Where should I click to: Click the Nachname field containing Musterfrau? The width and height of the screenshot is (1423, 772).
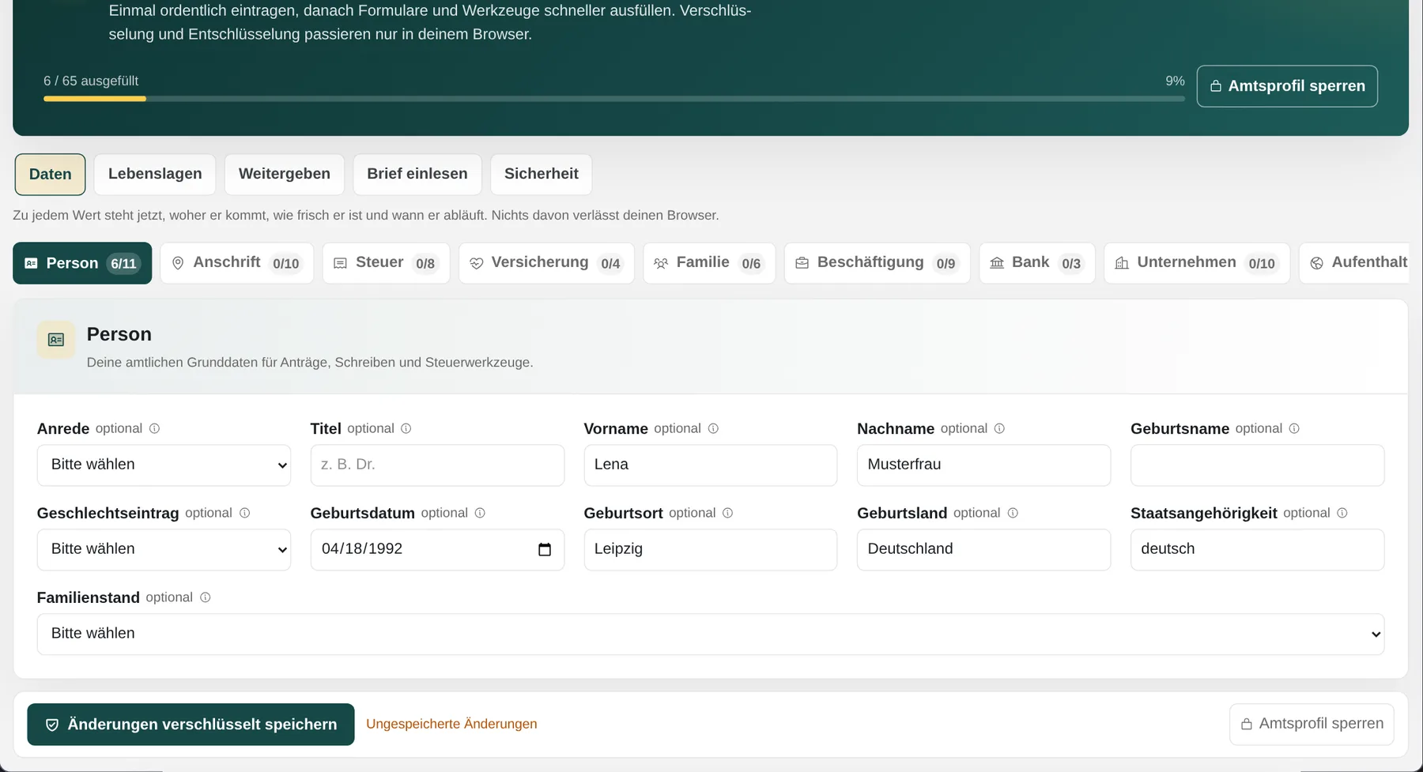click(983, 465)
